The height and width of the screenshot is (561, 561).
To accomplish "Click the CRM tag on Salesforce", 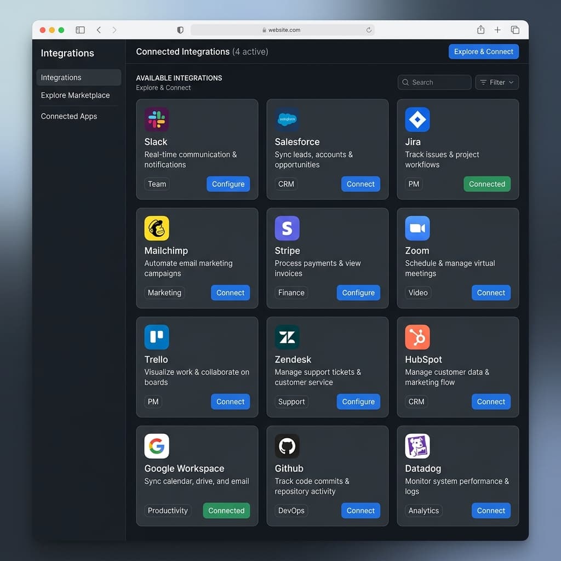I will [286, 184].
